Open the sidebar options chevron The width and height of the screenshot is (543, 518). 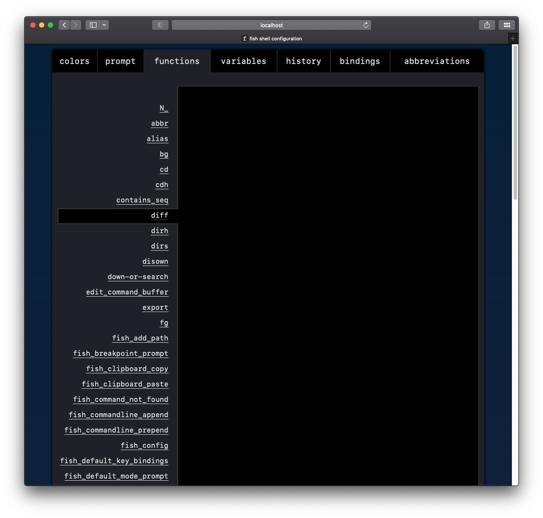(104, 25)
